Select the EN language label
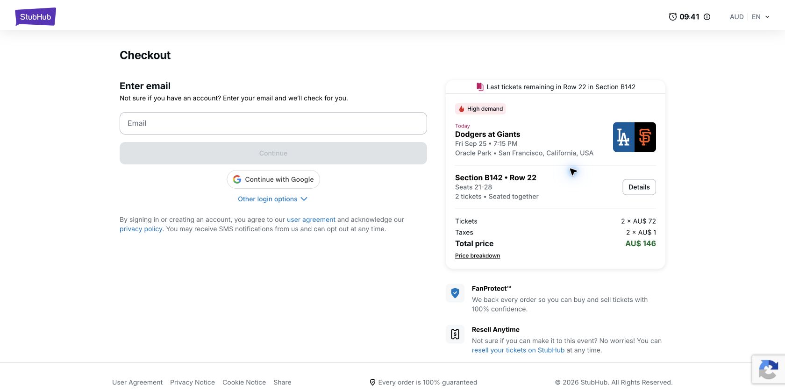The width and height of the screenshot is (785, 390). (x=756, y=17)
